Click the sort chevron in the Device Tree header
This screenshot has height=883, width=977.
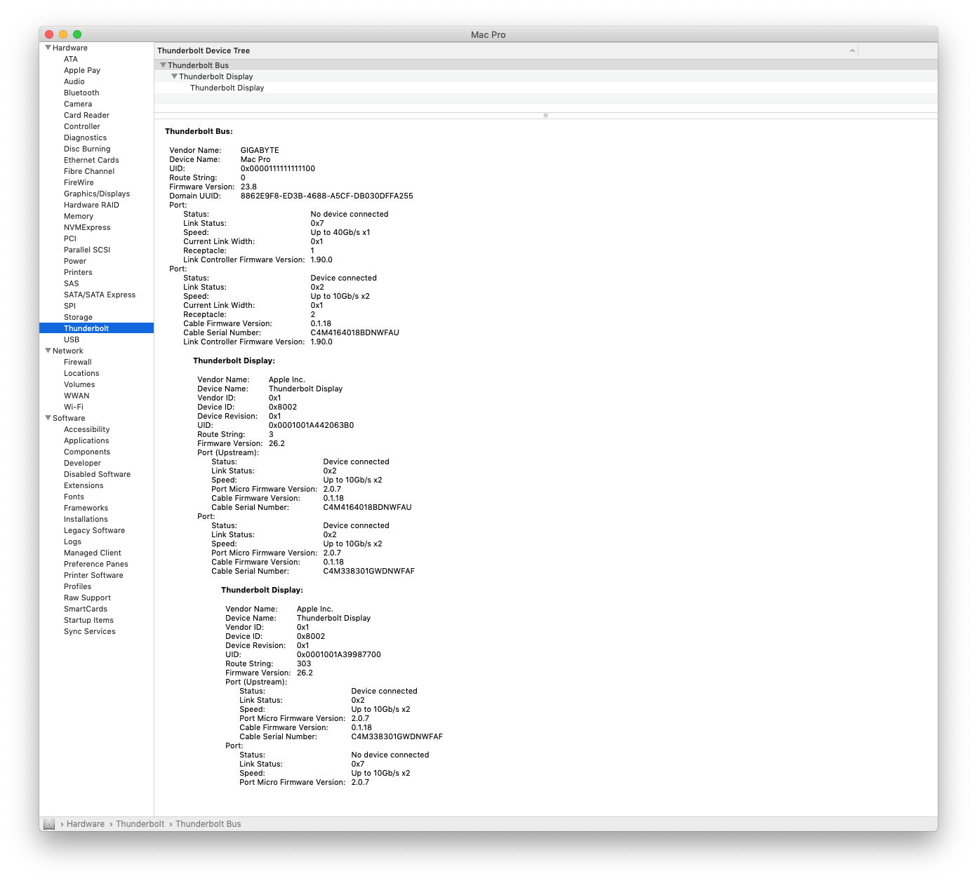[x=852, y=50]
